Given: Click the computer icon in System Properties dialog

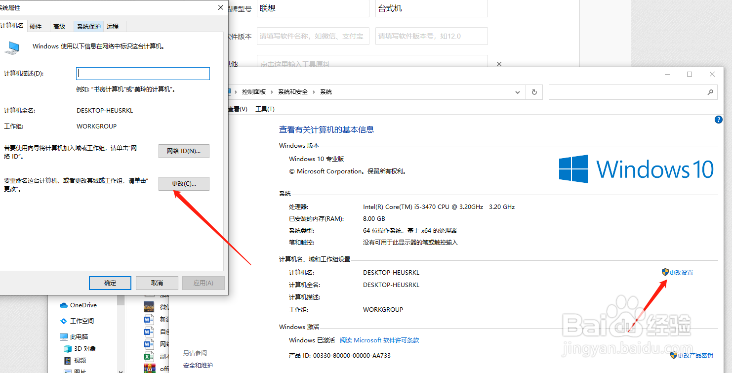Looking at the screenshot, I should 12,47.
